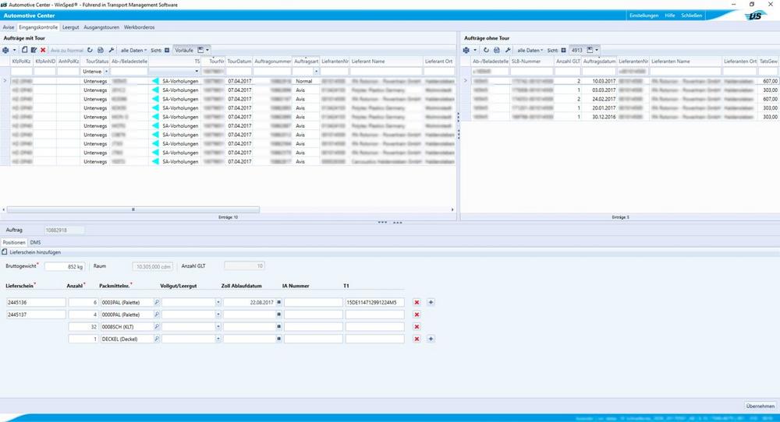
Task: Click print icon in Aufträge mit Tour toolbar
Action: (101, 50)
